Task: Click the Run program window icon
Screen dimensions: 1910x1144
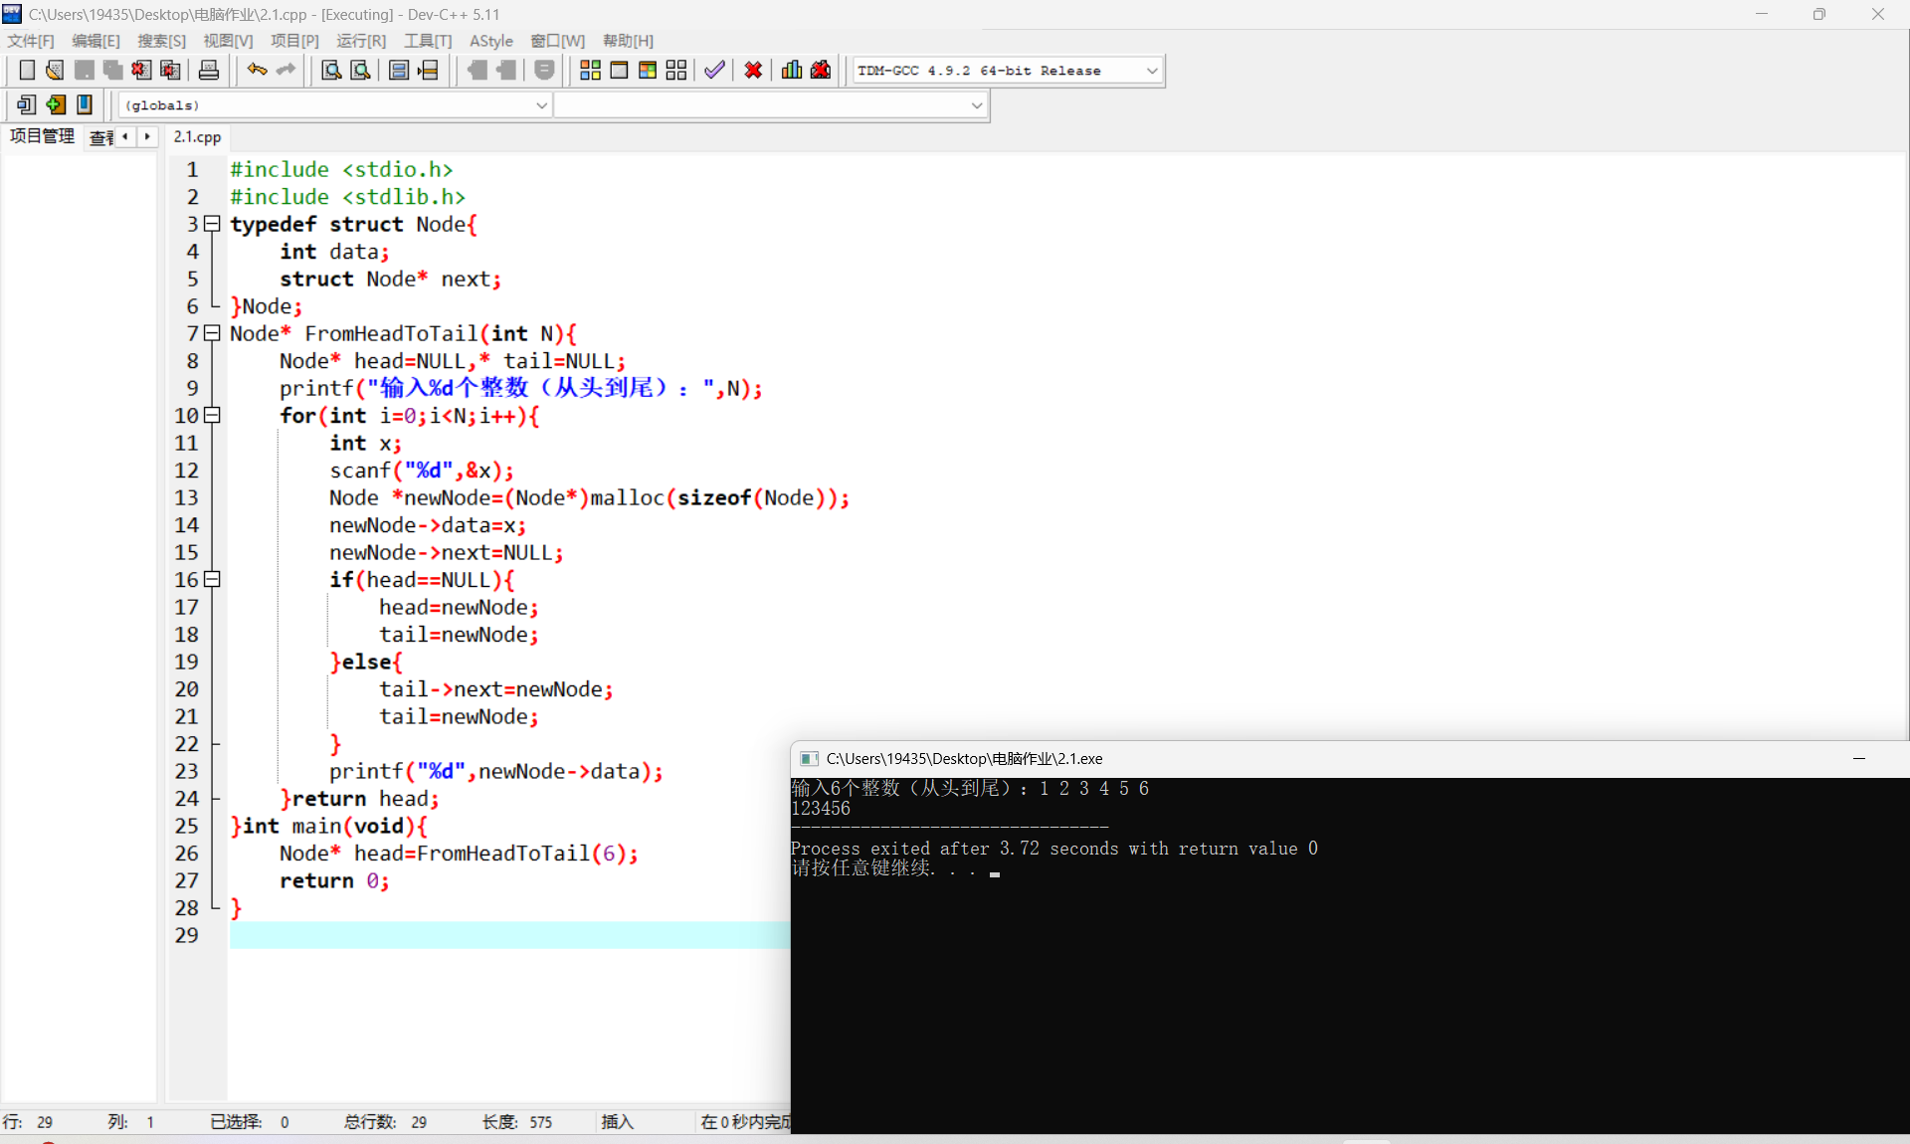Action: (x=619, y=71)
